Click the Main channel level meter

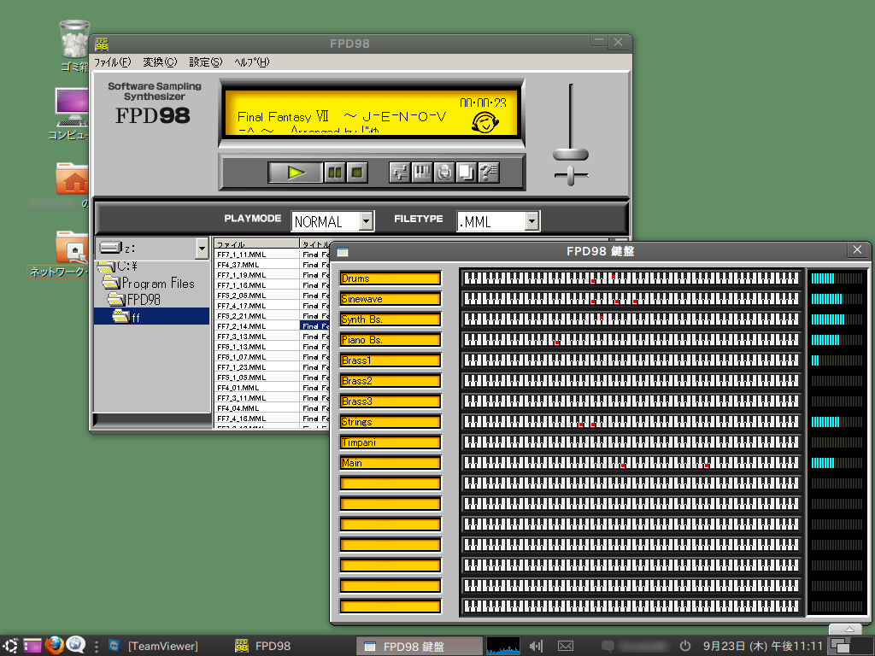(x=837, y=463)
